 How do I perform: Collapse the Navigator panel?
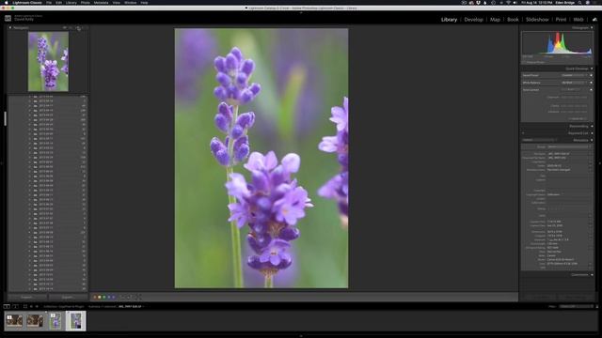[x=10, y=27]
